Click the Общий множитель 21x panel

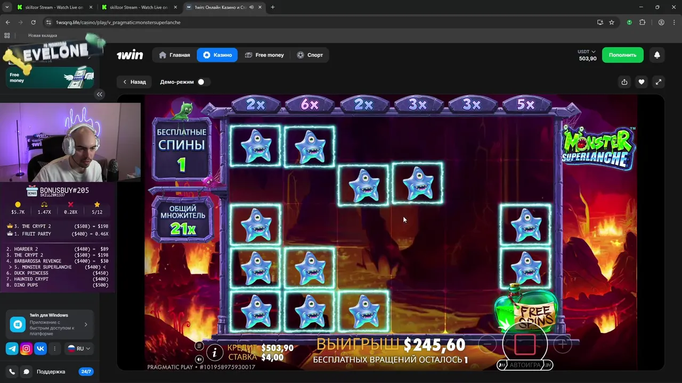(x=182, y=219)
